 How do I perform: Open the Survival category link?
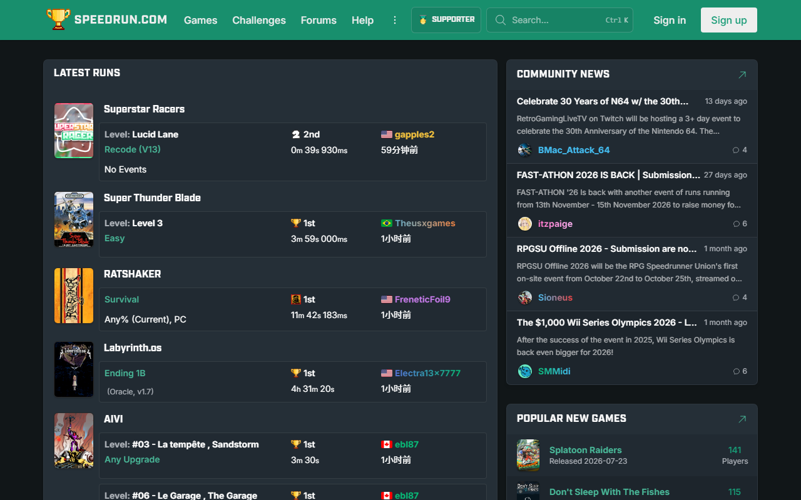click(x=121, y=299)
